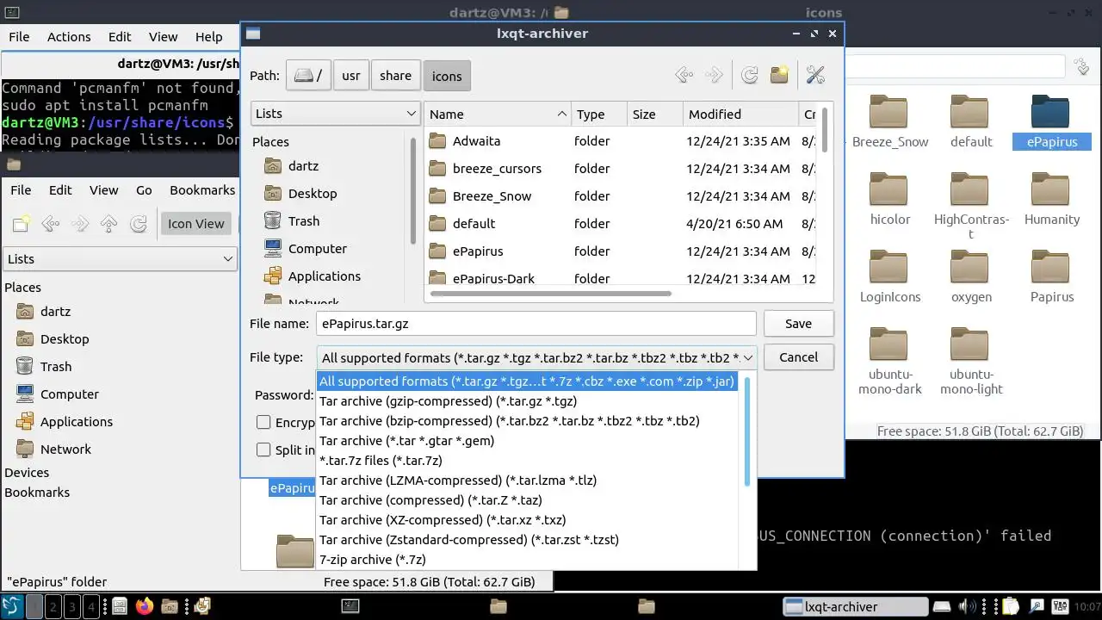Click the Cancel button
This screenshot has height=620, width=1102.
coord(798,357)
